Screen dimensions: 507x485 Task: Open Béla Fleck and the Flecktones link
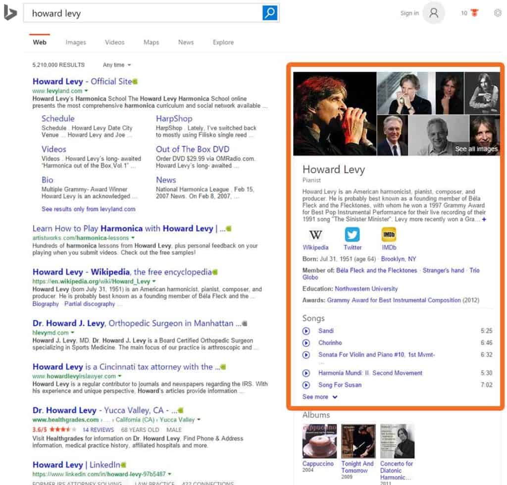376,271
